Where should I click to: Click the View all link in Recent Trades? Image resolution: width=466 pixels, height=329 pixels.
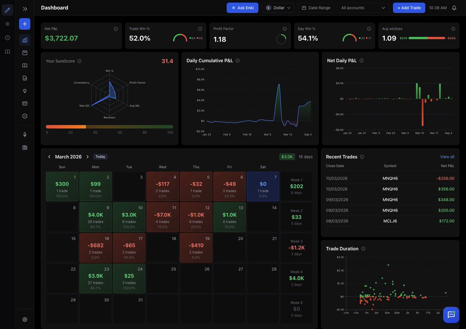tap(447, 157)
